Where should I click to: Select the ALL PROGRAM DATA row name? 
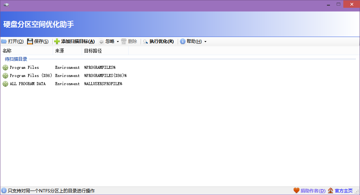[28, 84]
